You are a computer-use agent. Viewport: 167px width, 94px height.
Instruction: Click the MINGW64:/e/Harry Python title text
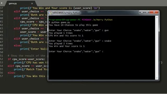click(66, 13)
